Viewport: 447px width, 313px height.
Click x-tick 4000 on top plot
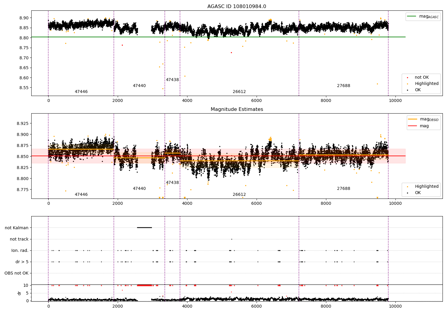tap(187, 101)
